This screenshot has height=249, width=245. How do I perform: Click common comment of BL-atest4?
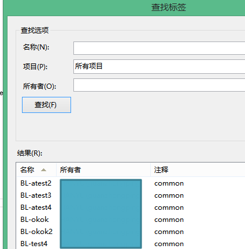pos(169,207)
